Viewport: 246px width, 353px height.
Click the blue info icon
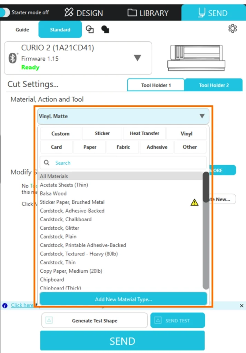5,305
